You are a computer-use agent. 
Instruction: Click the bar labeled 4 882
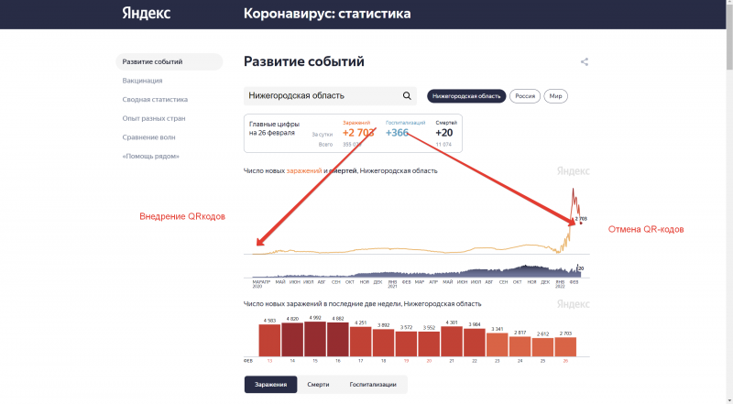[337, 340]
